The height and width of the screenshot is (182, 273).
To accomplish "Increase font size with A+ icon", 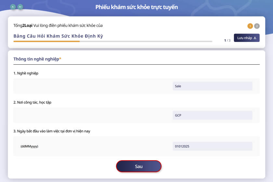I will point(20,6).
